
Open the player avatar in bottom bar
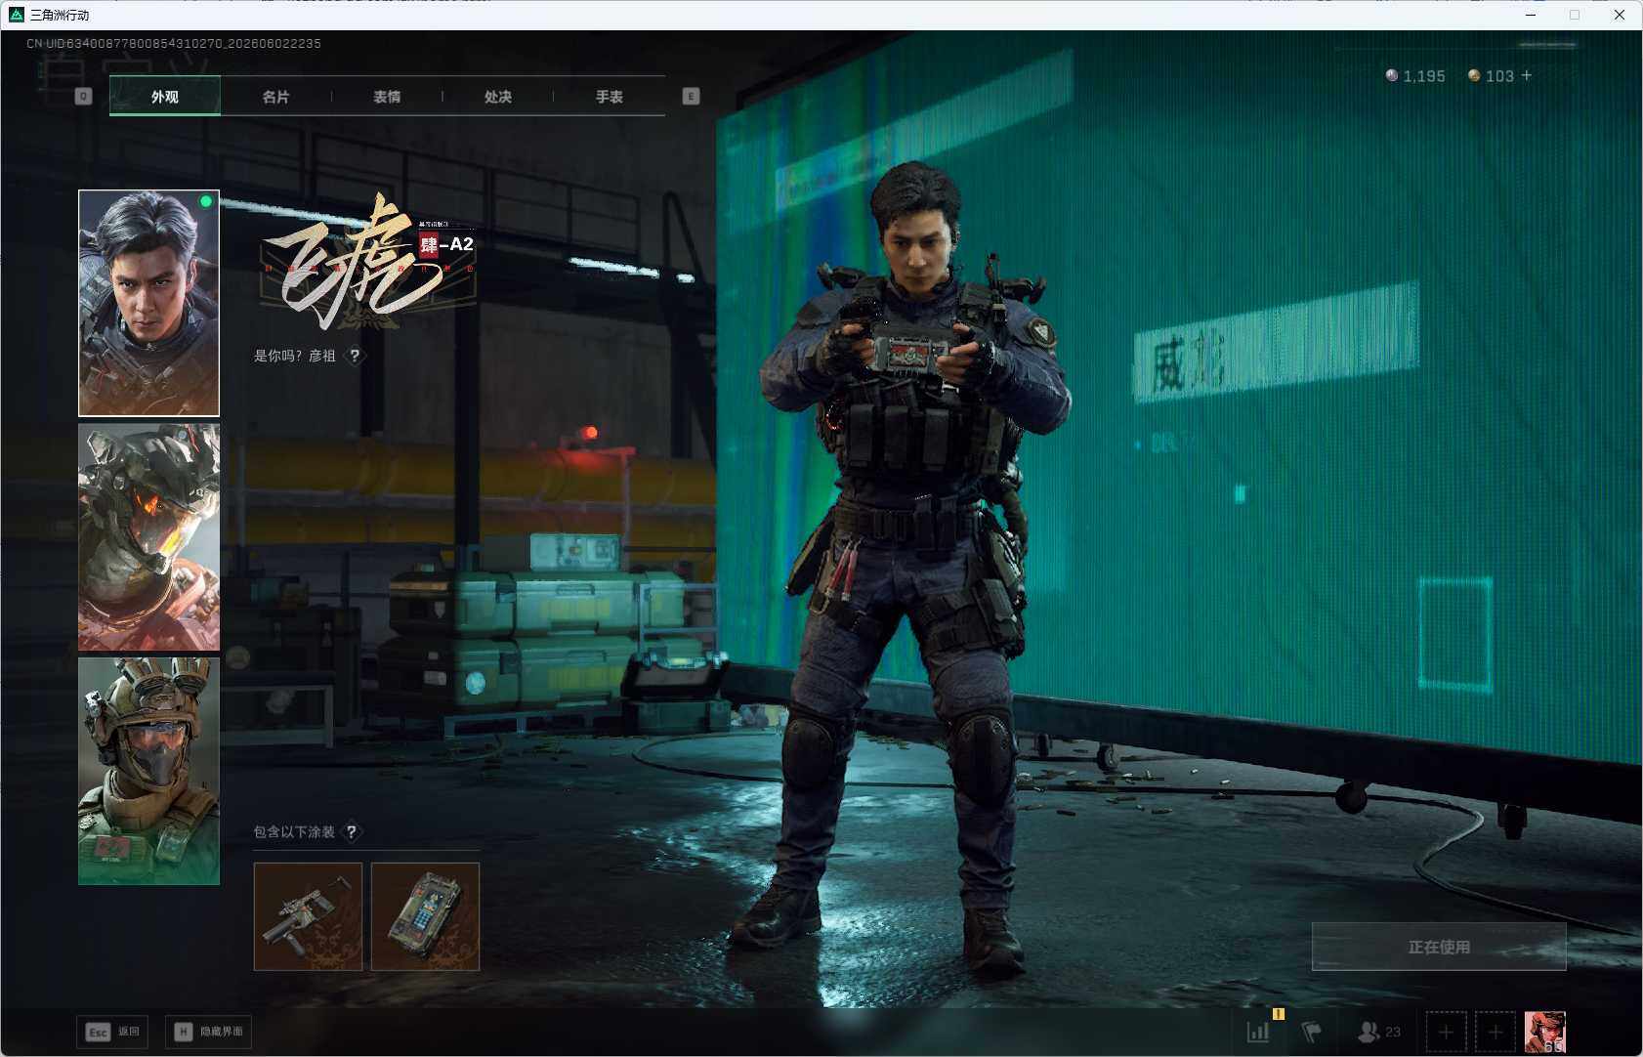(x=1544, y=1032)
